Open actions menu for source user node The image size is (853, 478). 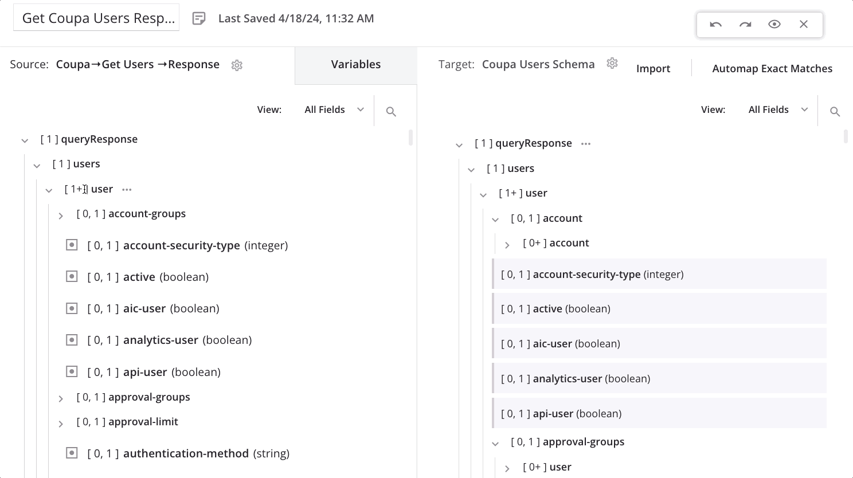(x=127, y=190)
